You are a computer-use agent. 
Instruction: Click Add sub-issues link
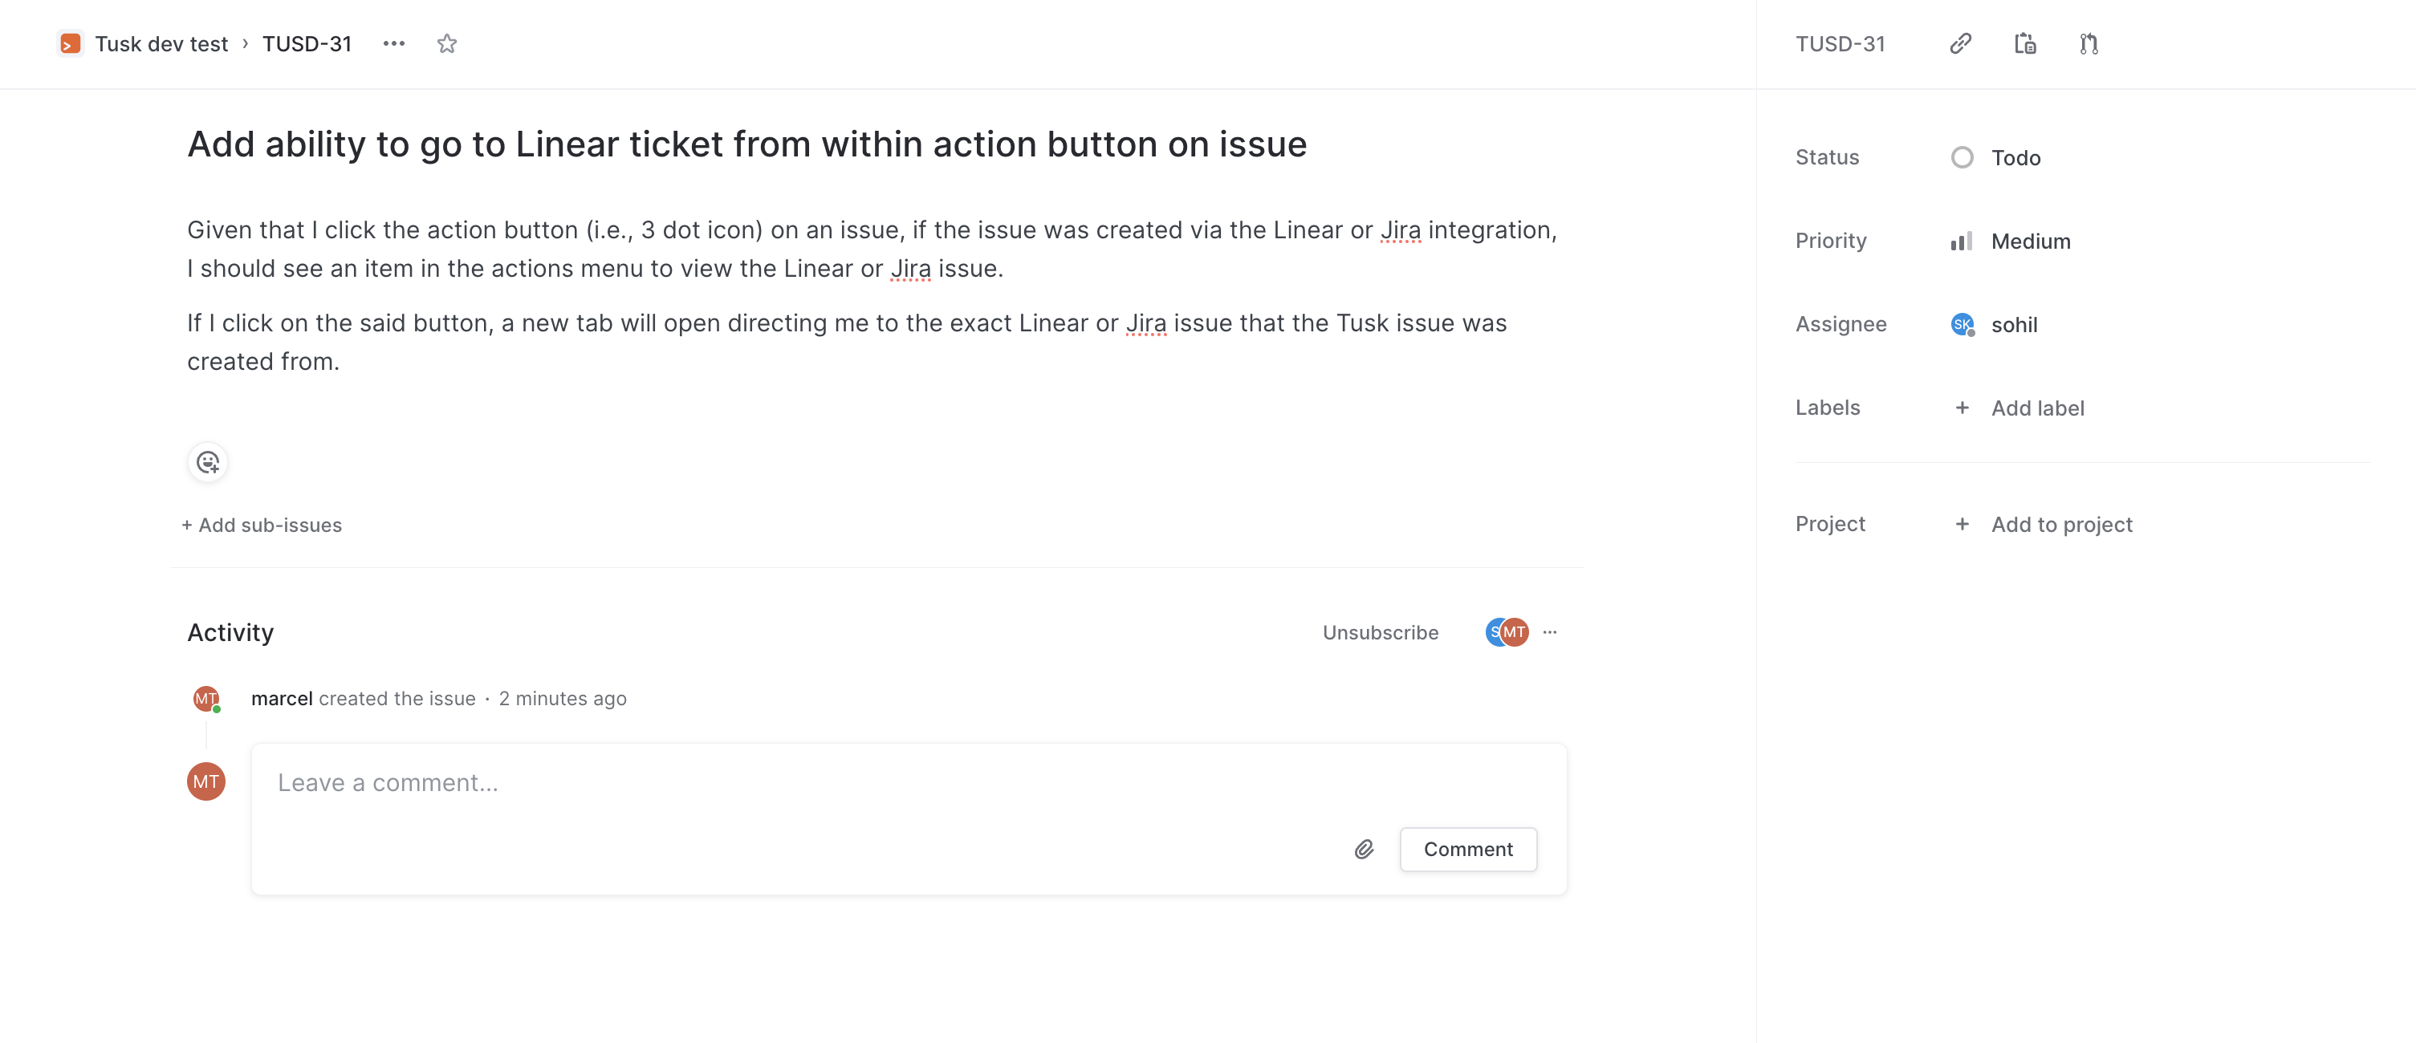262,525
